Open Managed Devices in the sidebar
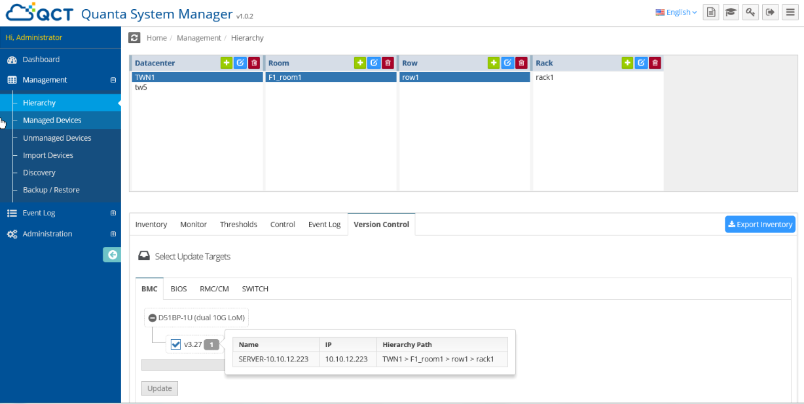The image size is (804, 404). pyautogui.click(x=52, y=120)
